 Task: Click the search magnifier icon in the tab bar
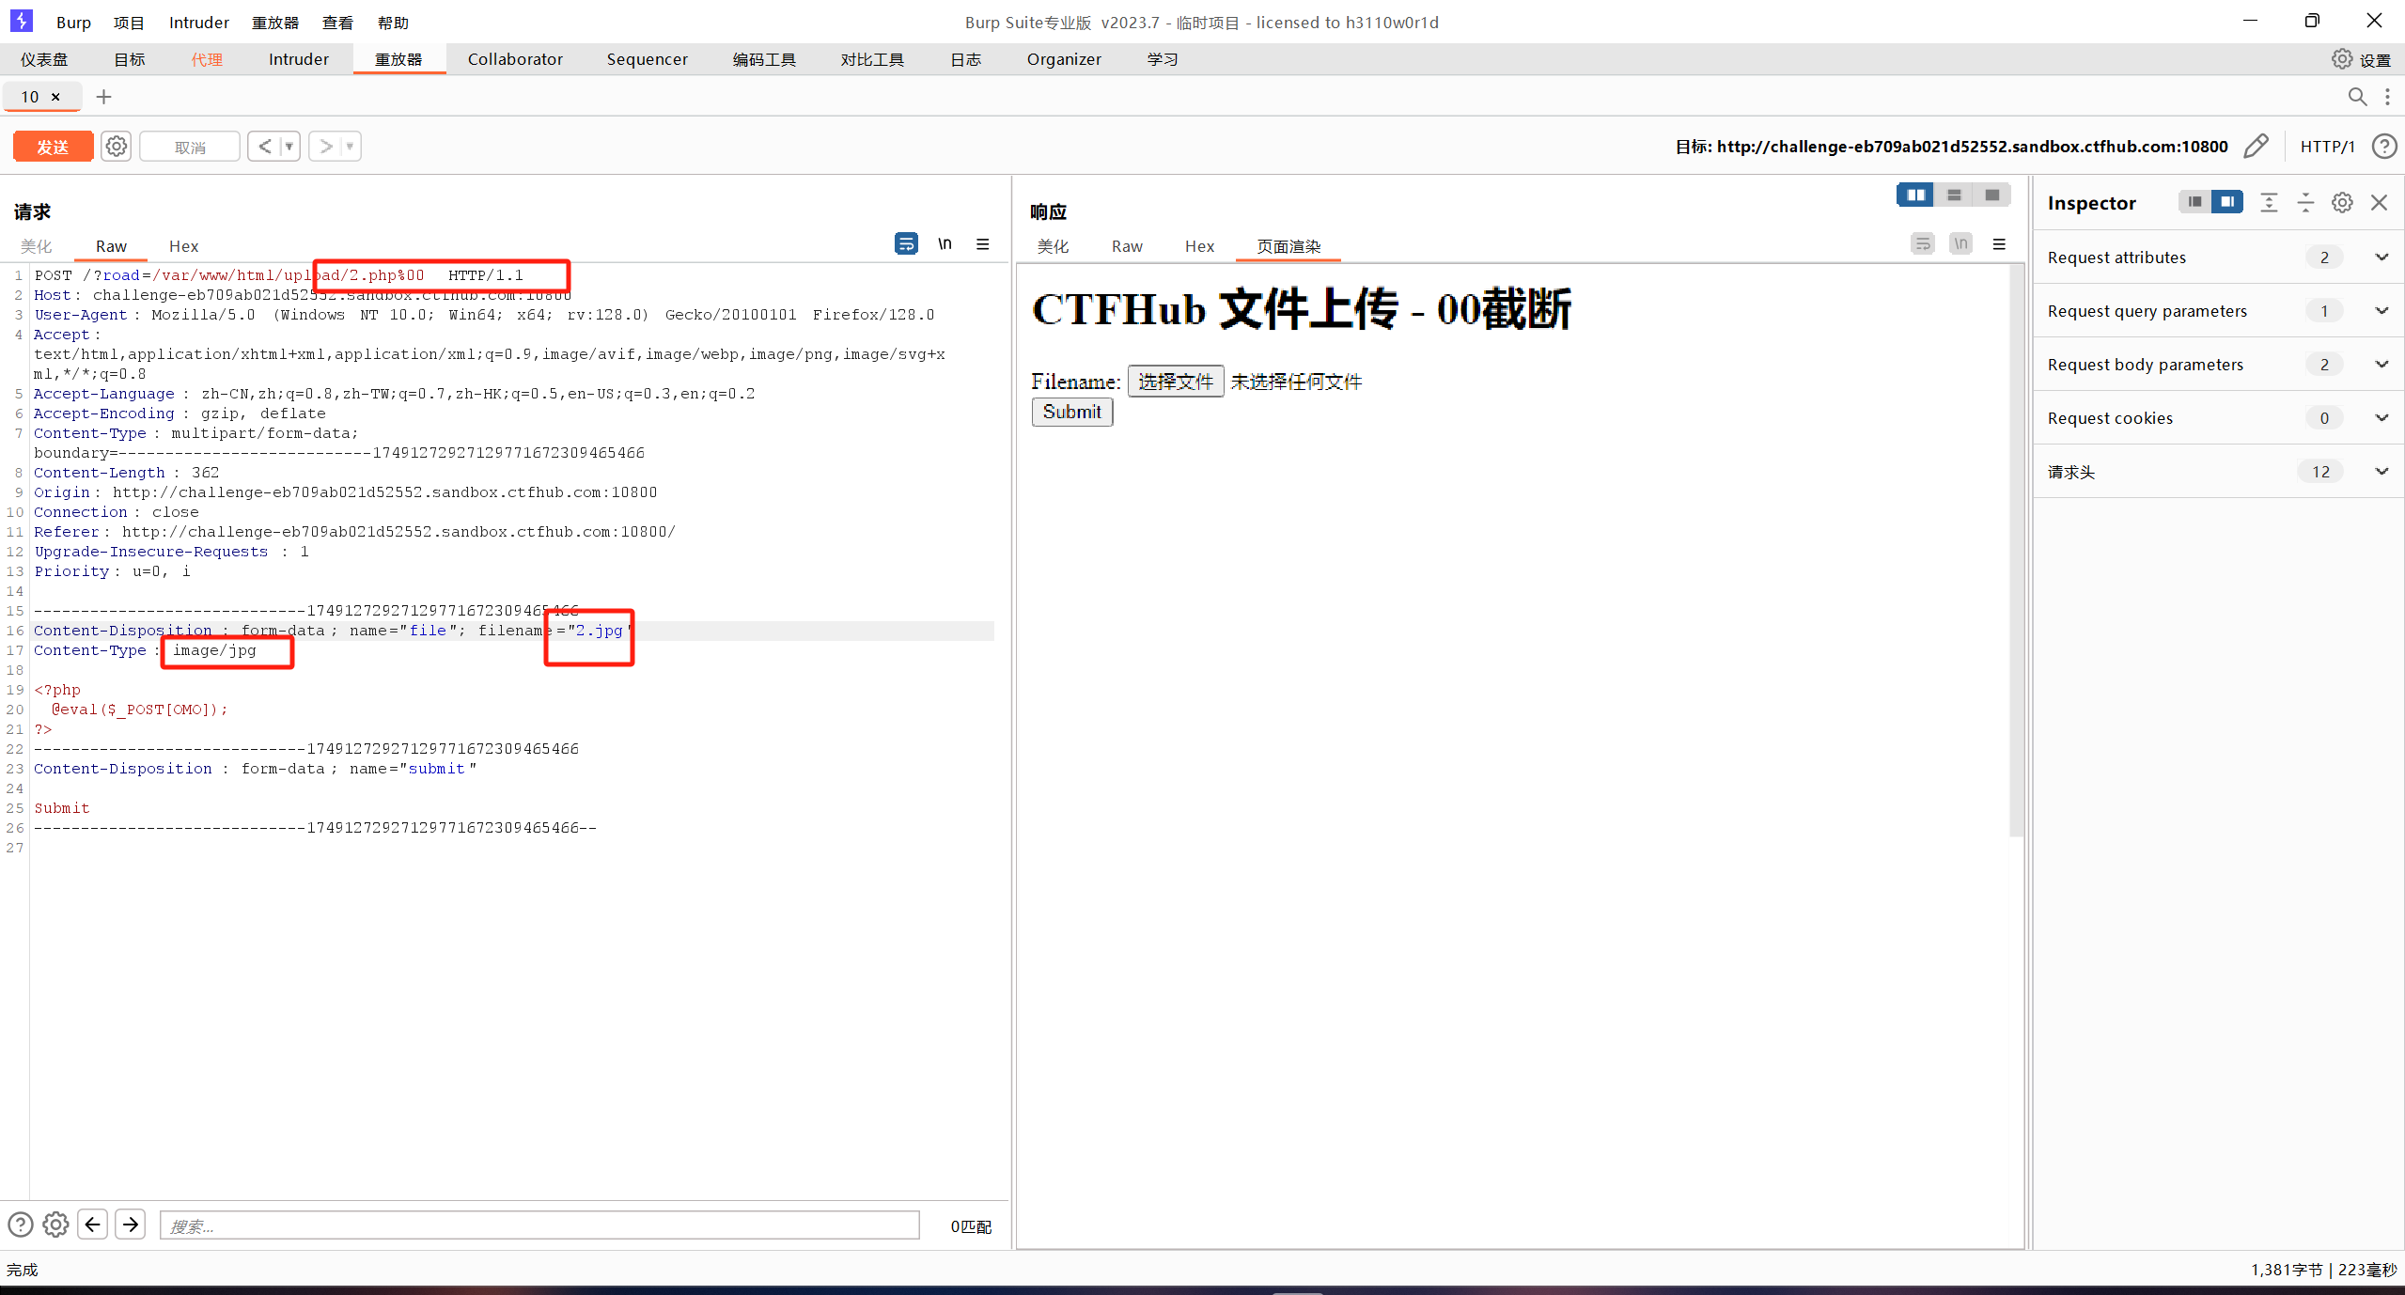point(2356,97)
